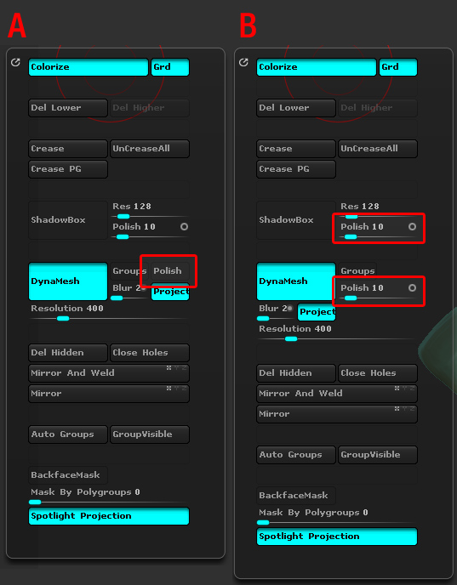457x585 pixels.
Task: Click Crease in panel B
Action: pyautogui.click(x=296, y=149)
